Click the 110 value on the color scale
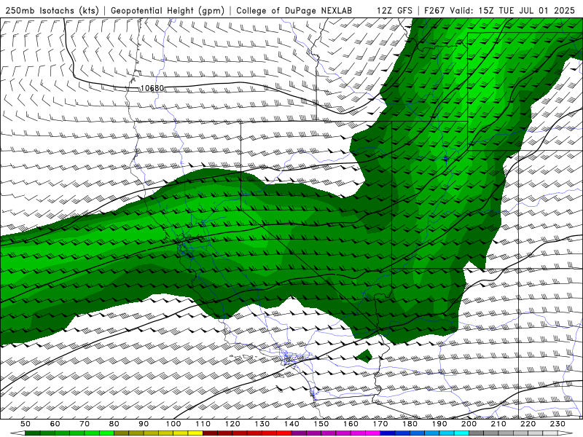The height and width of the screenshot is (437, 583). tap(203, 424)
